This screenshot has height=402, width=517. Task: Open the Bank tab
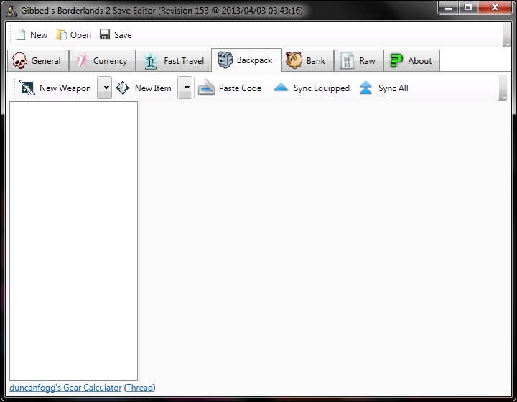point(307,60)
